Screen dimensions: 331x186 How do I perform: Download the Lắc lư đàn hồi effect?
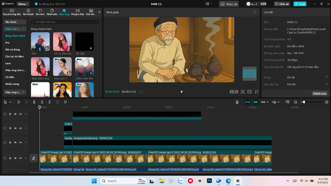[69, 48]
